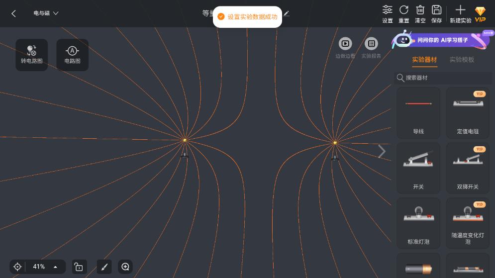Collapse the equipment panel with chevron
Image resolution: width=495 pixels, height=278 pixels.
[x=382, y=152]
